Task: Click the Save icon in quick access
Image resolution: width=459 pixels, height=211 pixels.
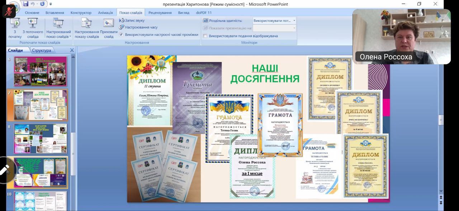Action: pyautogui.click(x=25, y=4)
